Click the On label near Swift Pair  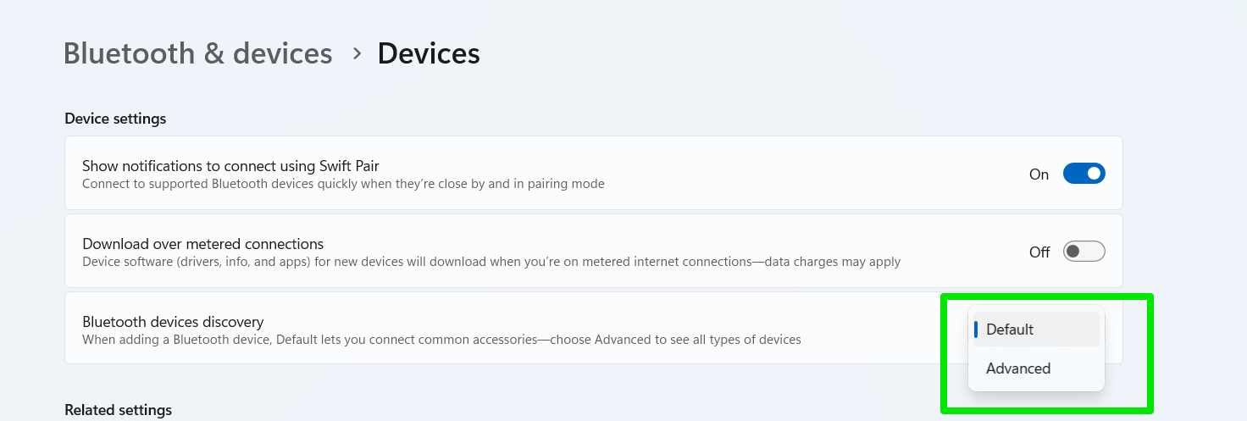[x=1039, y=174]
